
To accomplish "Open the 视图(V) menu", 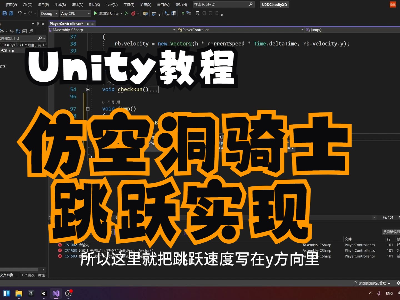I will [x=11, y=4].
